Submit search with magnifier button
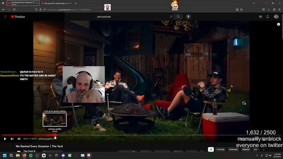The width and height of the screenshot is (283, 159). click(178, 17)
